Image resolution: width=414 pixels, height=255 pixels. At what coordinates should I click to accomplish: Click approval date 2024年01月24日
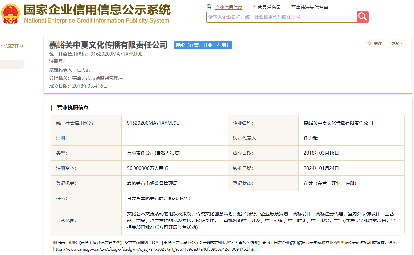[x=321, y=168]
